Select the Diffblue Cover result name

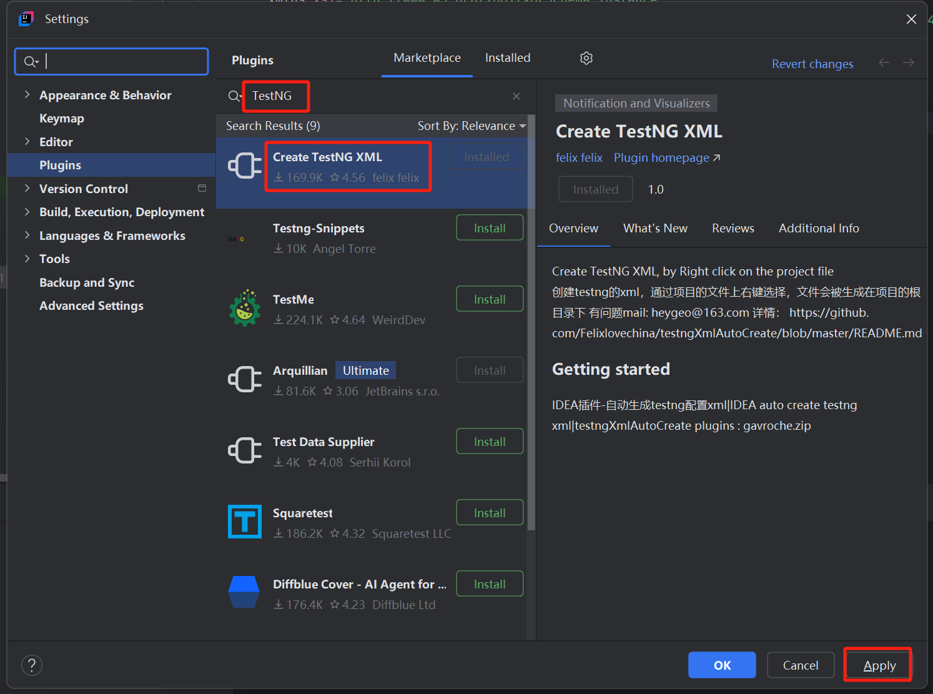click(359, 585)
